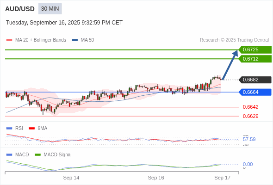Screen dimensions: 273x185
Task: Click the Research Trading Central copyright text
Action: (x=234, y=40)
